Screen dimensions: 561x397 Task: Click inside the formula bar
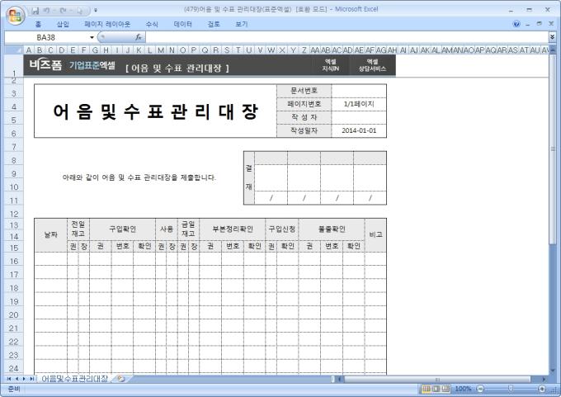click(x=346, y=37)
